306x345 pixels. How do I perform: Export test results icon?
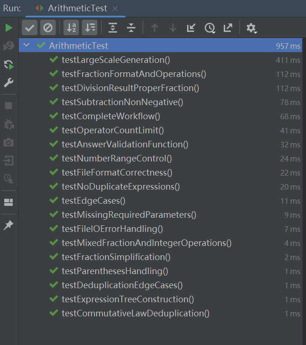coord(228,28)
